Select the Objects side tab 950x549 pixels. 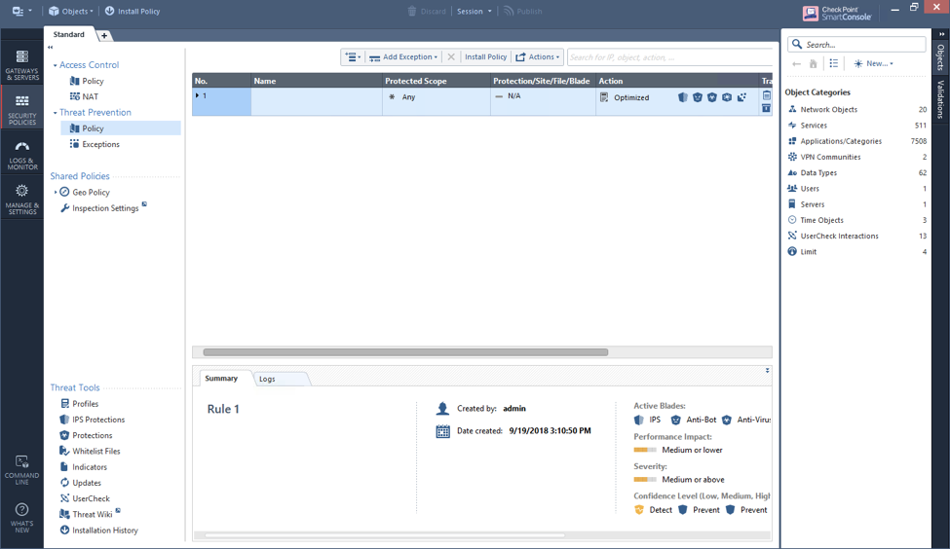pos(940,57)
